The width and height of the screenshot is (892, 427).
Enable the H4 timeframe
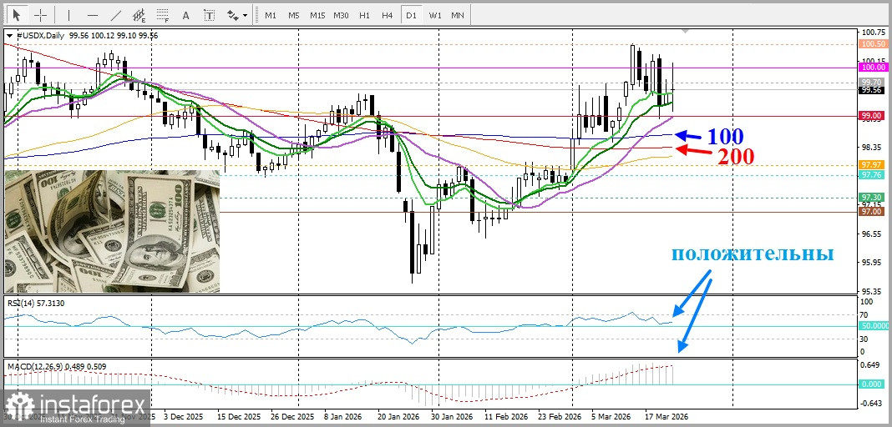[387, 15]
